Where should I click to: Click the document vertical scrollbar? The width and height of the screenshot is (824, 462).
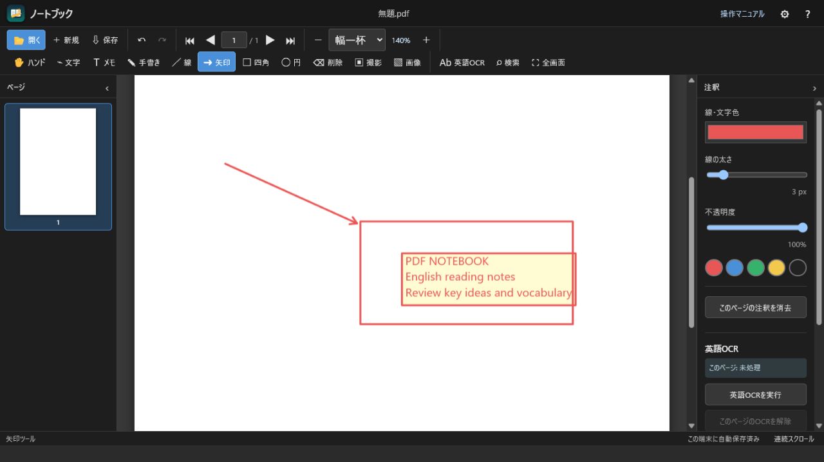[691, 253]
